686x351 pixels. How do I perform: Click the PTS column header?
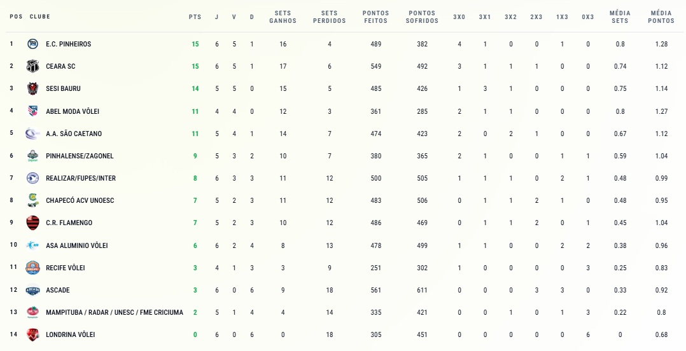(x=195, y=17)
